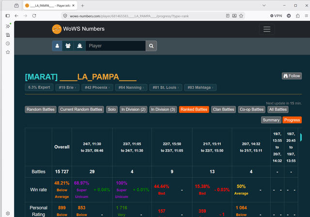Screen dimensions: 310x217
Task: Expand the tab search chevron dropdown
Action: (x=264, y=5)
